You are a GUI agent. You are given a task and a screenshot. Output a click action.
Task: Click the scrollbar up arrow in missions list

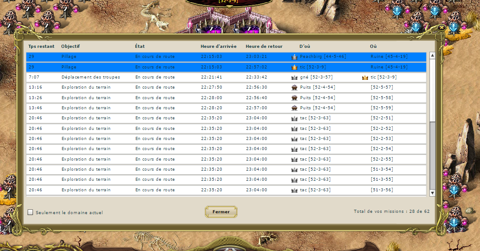(432, 55)
